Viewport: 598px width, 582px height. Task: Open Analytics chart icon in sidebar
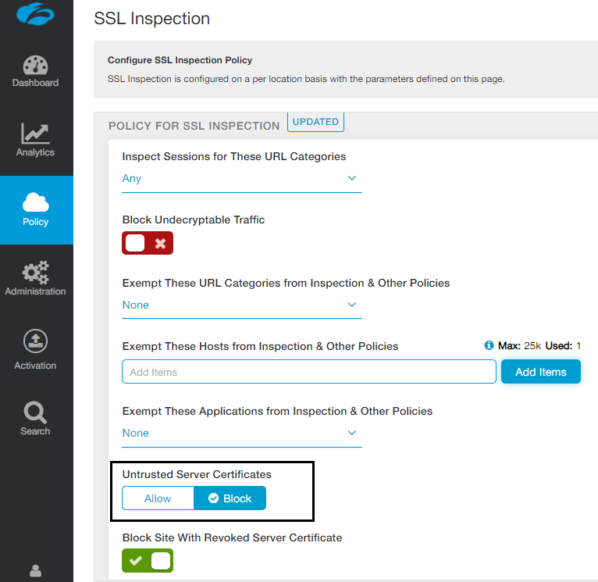(35, 134)
